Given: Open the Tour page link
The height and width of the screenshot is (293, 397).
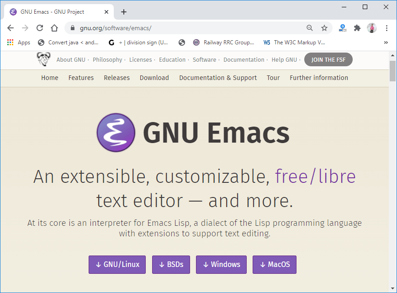Looking at the screenshot, I should 273,78.
